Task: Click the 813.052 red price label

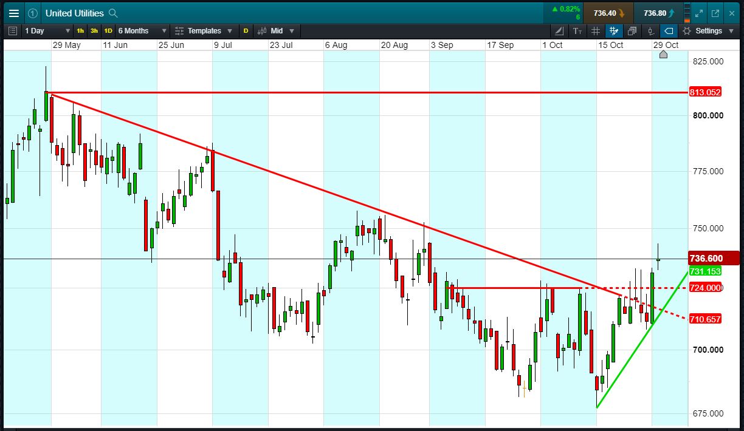Action: point(705,92)
